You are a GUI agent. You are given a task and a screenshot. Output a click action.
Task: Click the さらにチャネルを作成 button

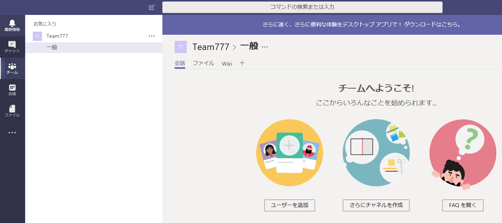pos(376,205)
